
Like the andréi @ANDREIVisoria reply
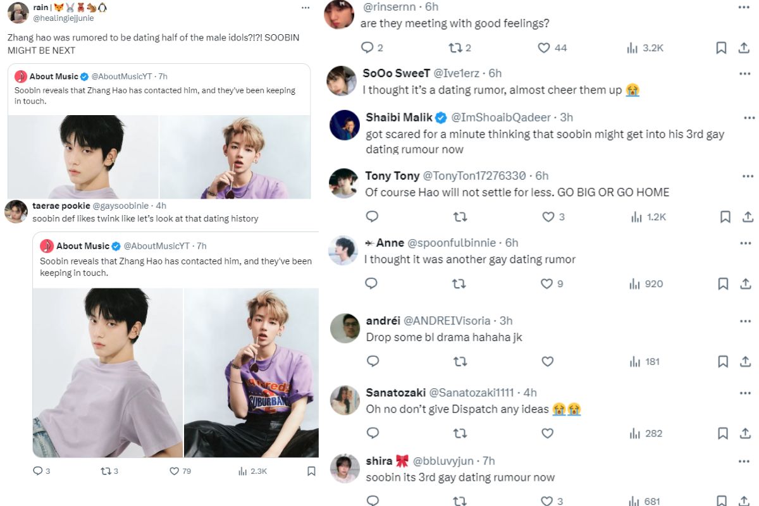pyautogui.click(x=548, y=362)
